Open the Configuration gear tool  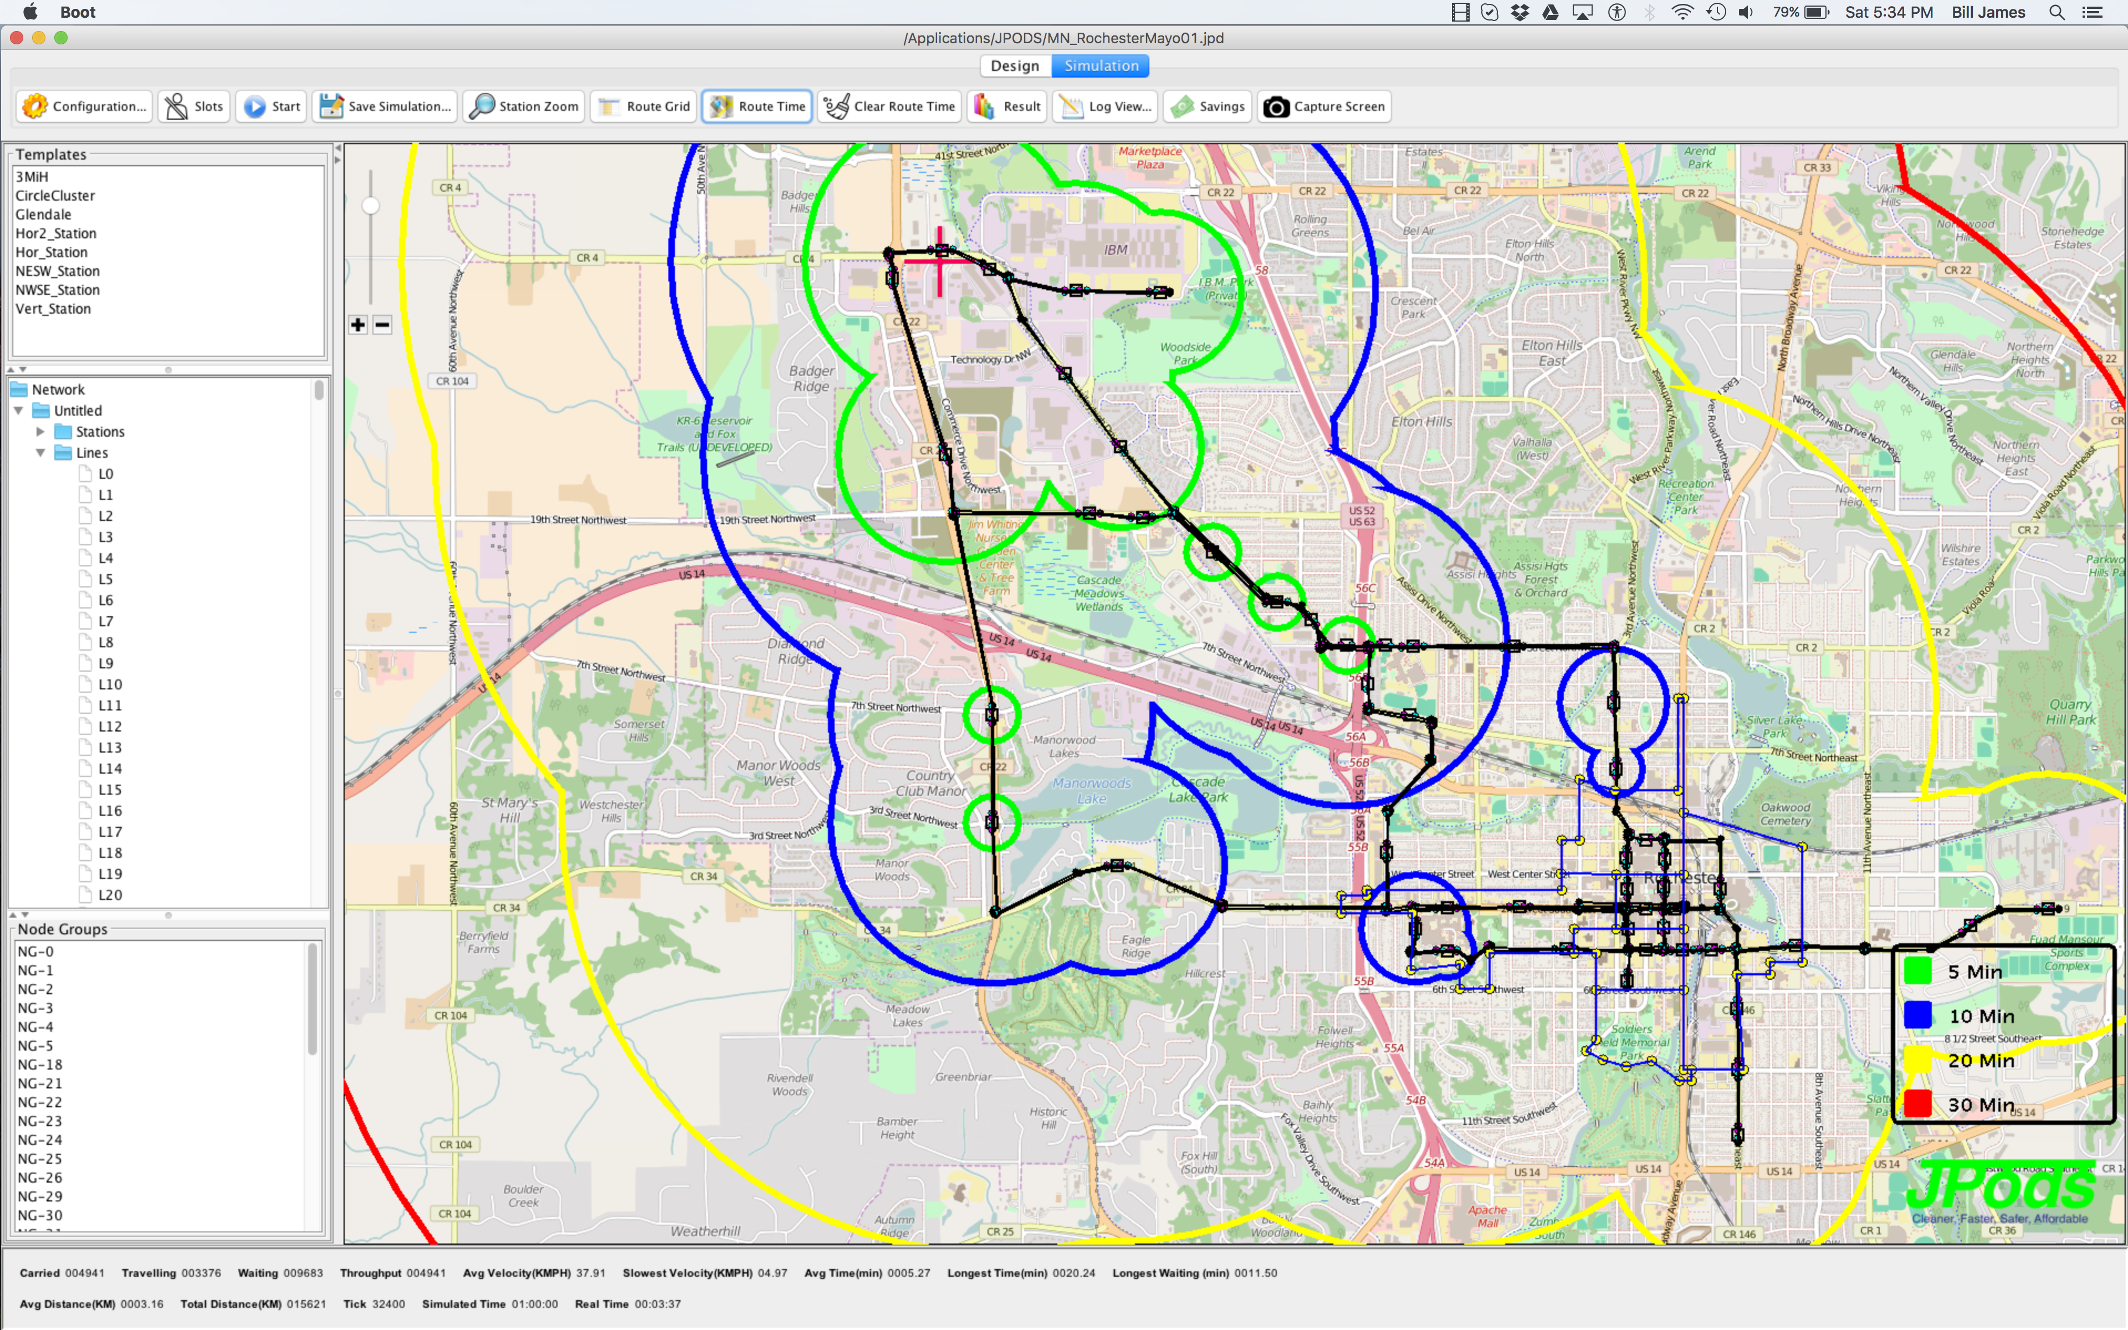click(35, 106)
